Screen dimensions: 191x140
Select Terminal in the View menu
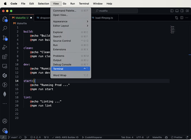coord(71,69)
